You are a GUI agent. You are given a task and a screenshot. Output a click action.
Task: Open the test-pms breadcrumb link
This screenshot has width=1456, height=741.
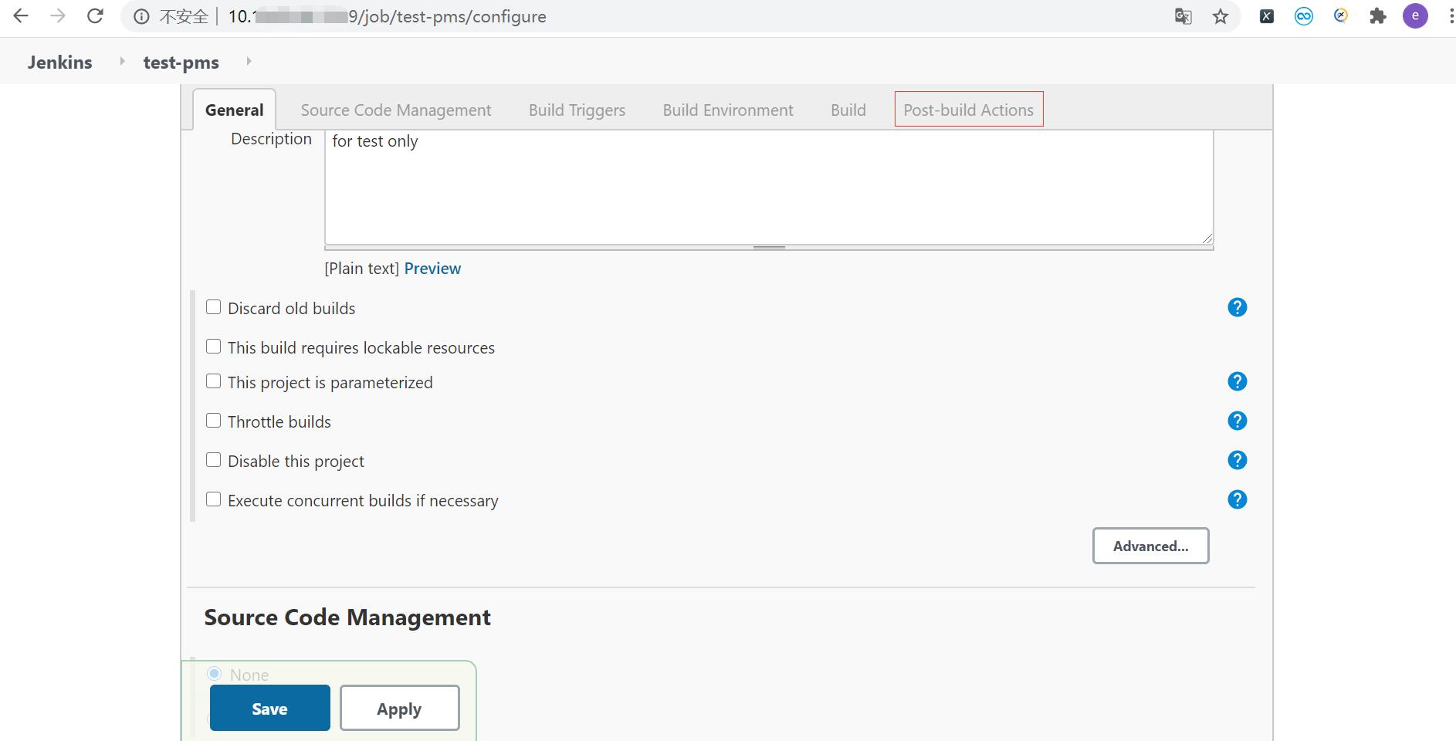181,62
